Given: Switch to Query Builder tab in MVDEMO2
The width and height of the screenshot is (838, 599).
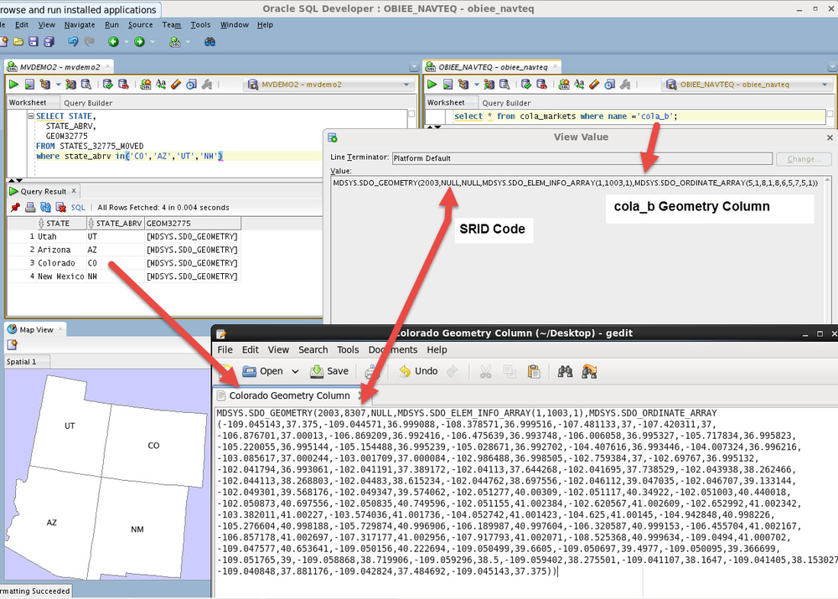Looking at the screenshot, I should point(88,103).
